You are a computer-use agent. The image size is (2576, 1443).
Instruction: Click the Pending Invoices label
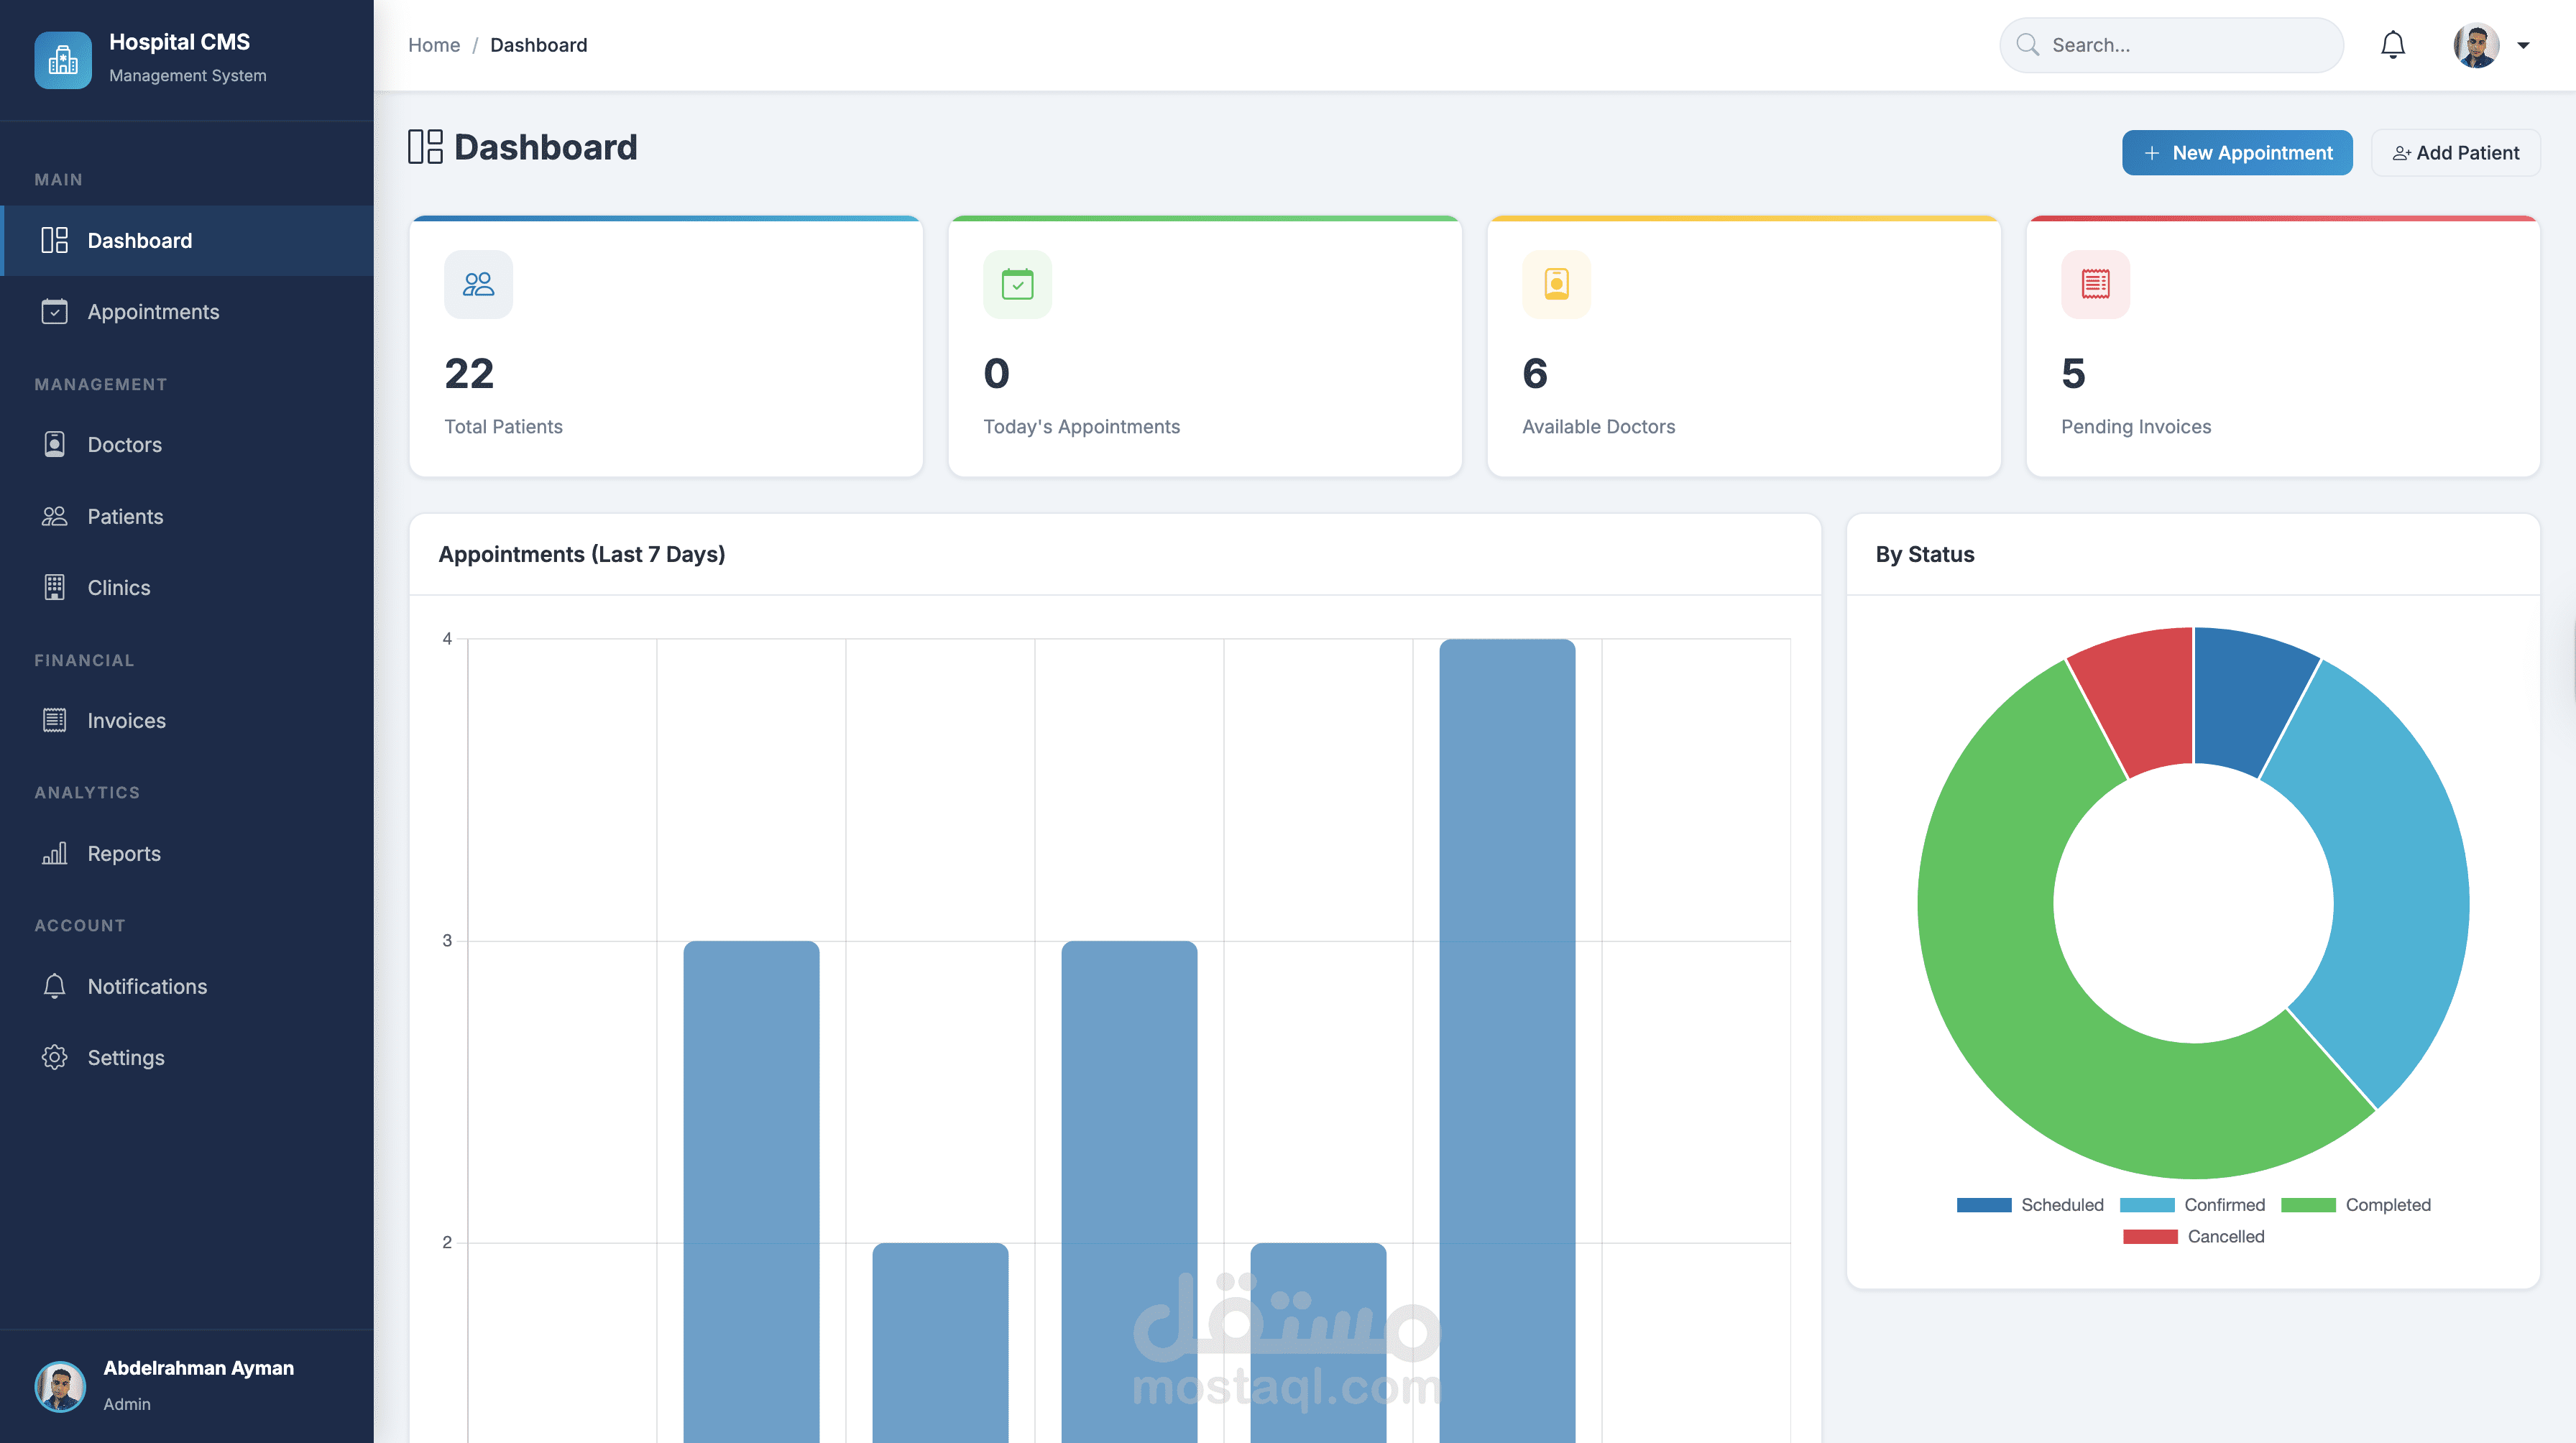pos(2136,426)
